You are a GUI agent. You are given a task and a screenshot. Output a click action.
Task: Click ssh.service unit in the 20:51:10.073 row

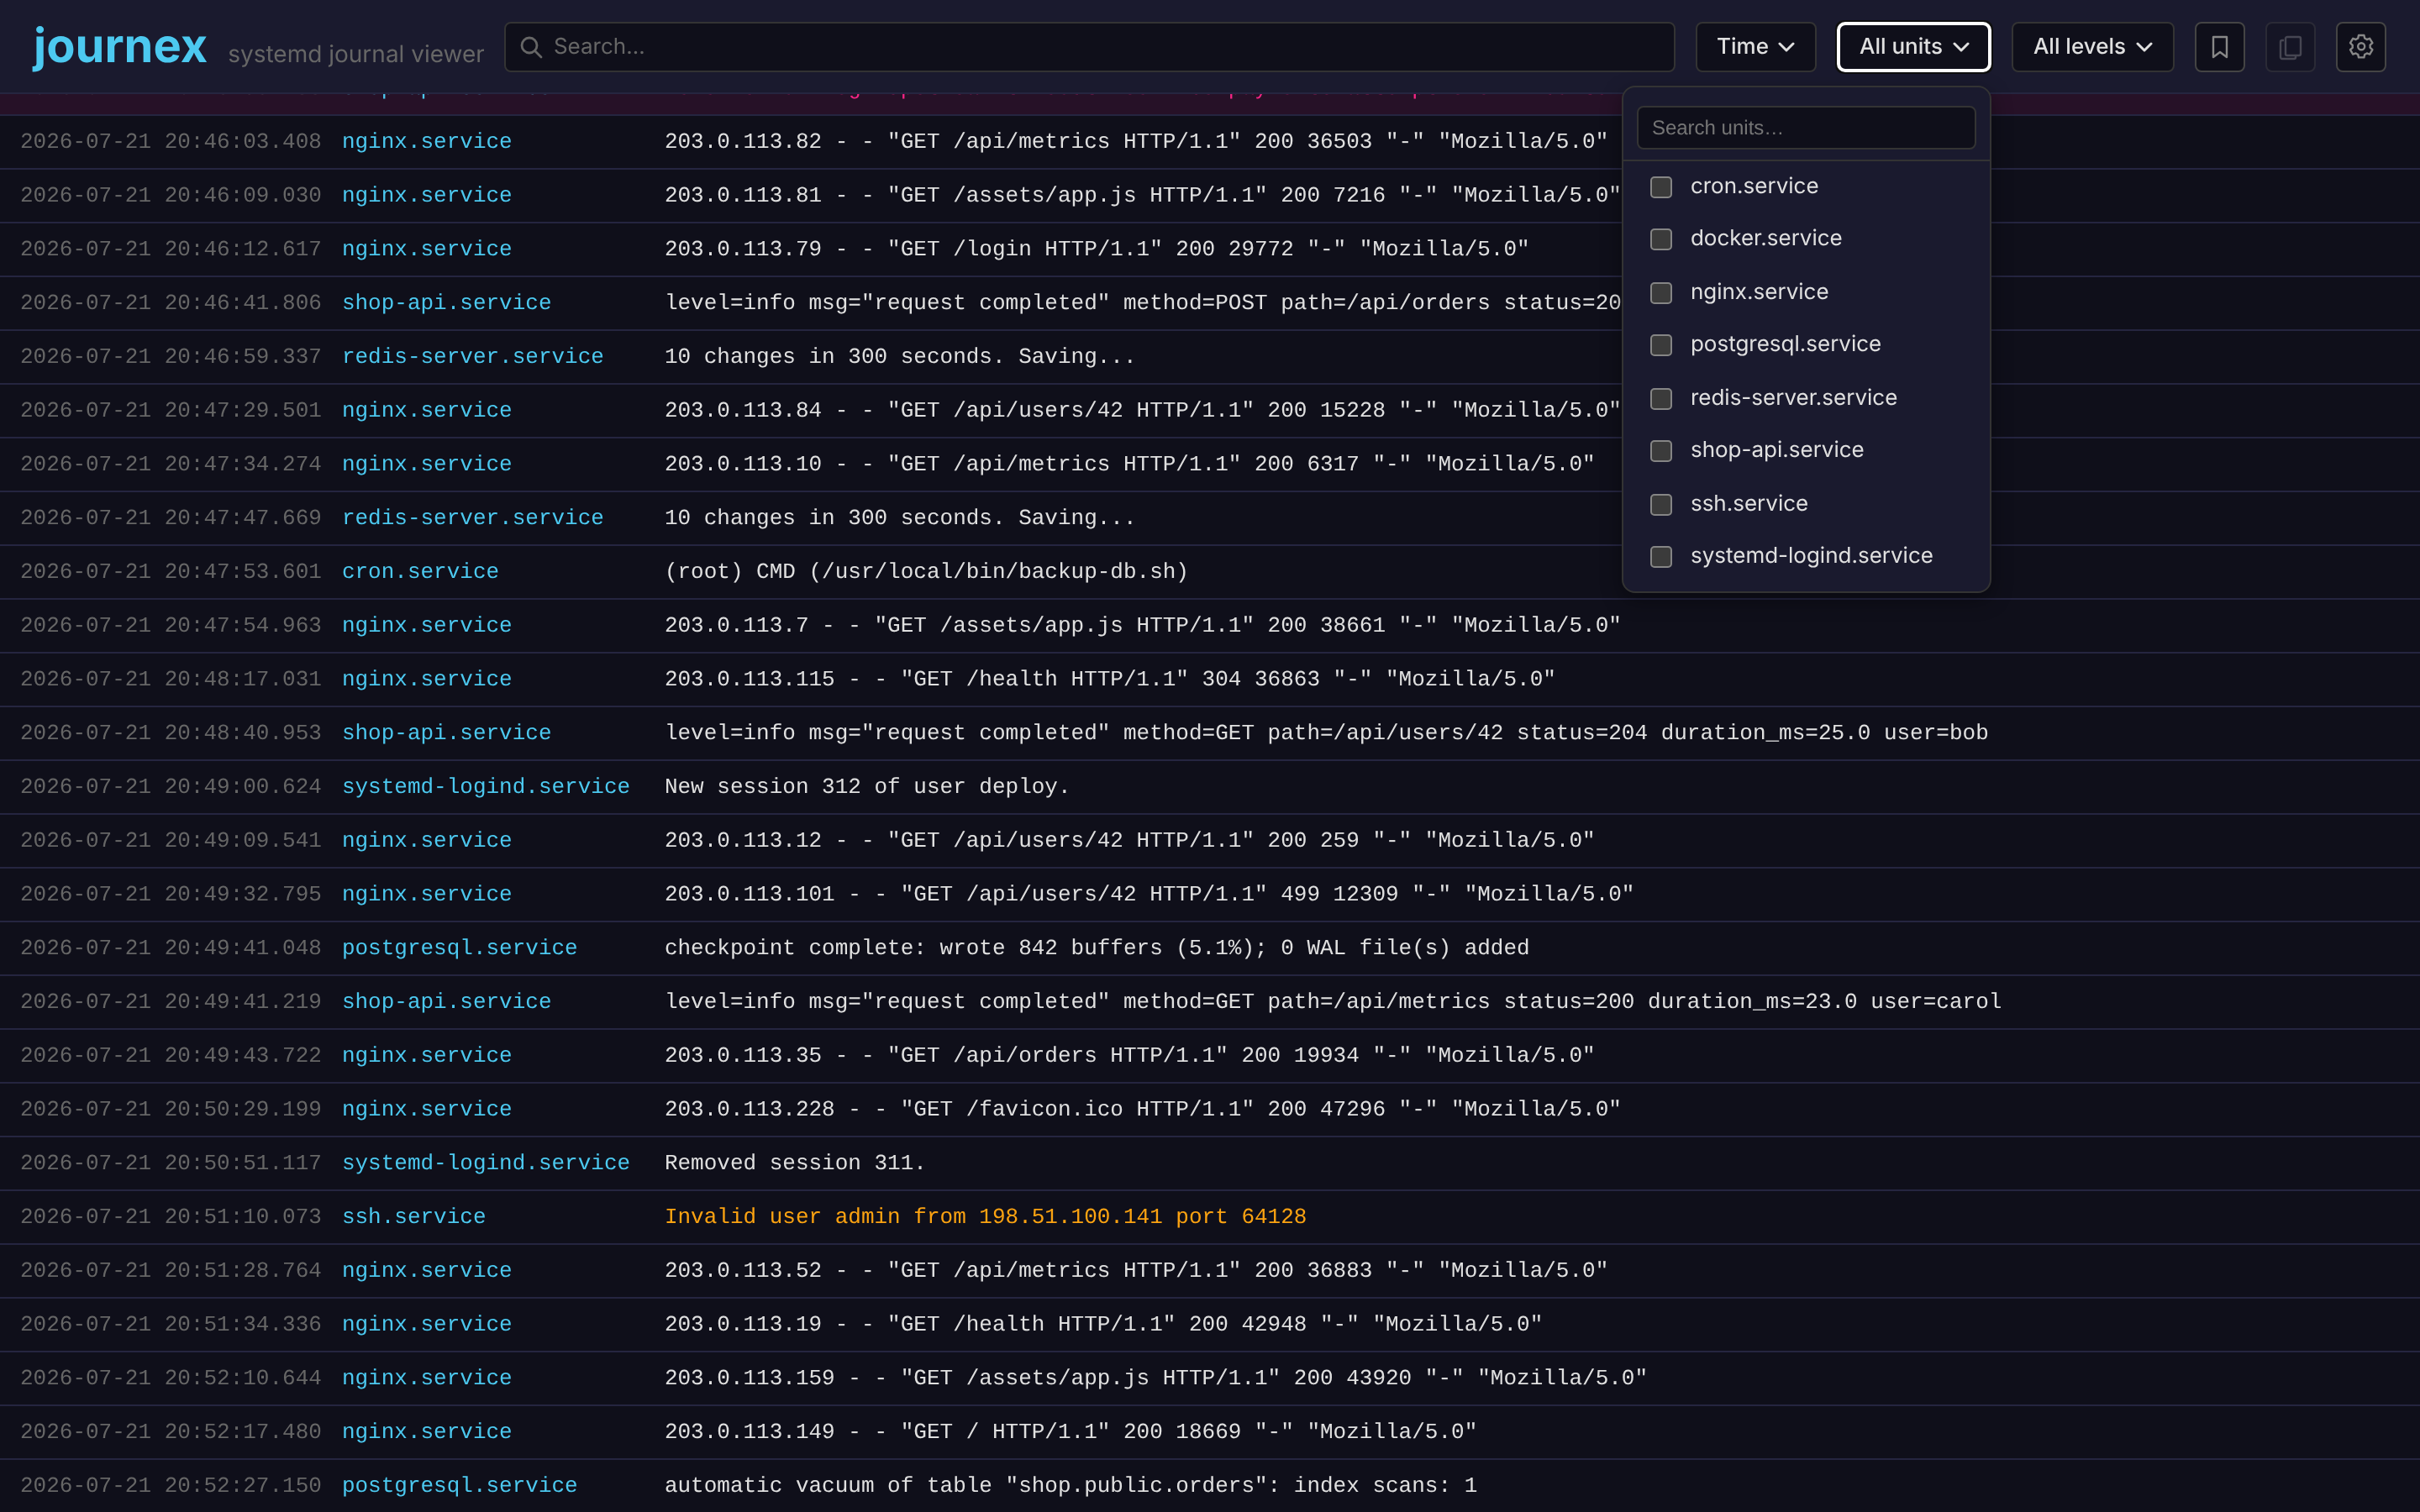[413, 1217]
